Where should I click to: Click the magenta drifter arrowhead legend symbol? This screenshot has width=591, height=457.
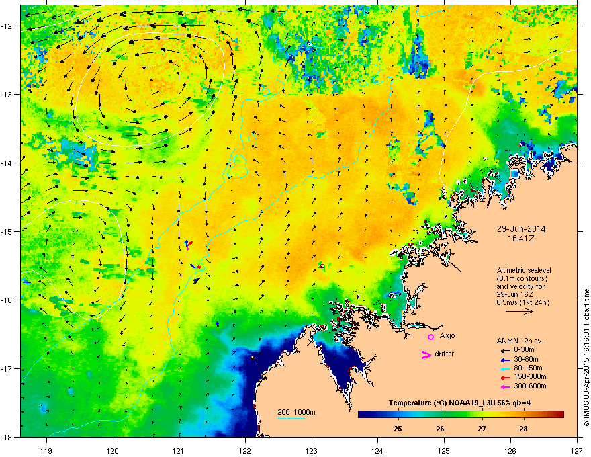pos(426,354)
